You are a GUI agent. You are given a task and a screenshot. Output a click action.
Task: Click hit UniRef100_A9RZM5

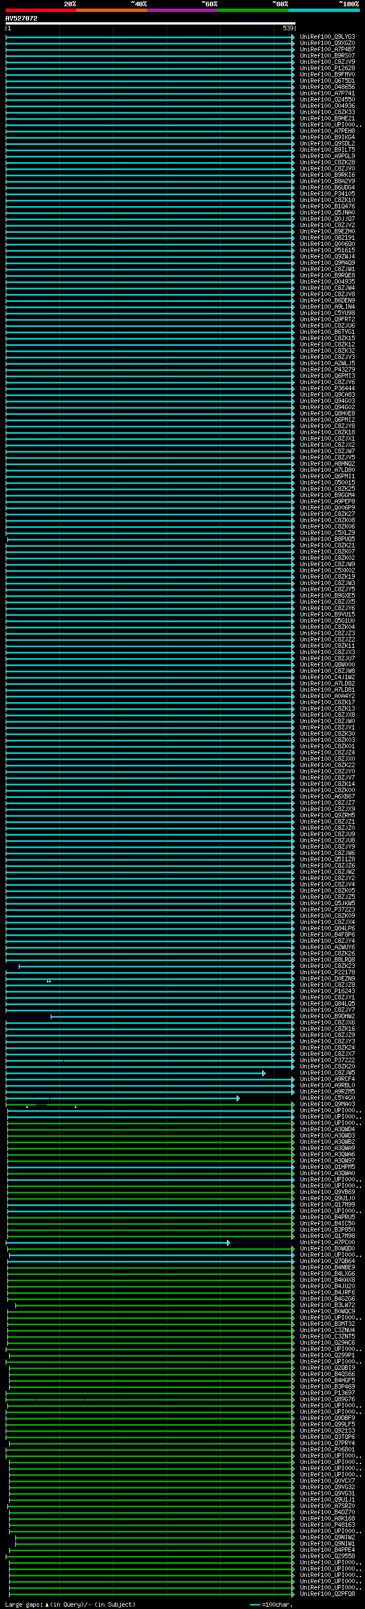click(327, 1092)
